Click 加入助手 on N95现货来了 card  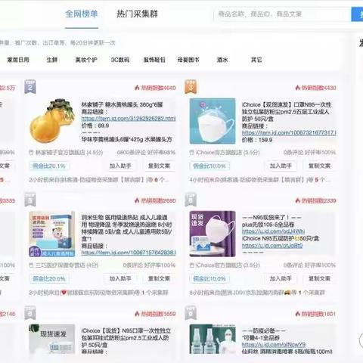(x=281, y=278)
